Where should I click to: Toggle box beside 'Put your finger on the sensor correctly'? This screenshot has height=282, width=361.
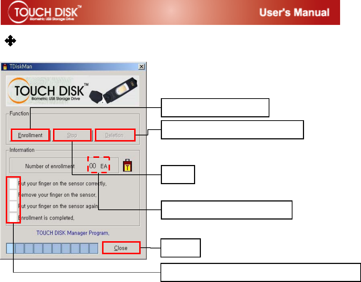(13, 183)
